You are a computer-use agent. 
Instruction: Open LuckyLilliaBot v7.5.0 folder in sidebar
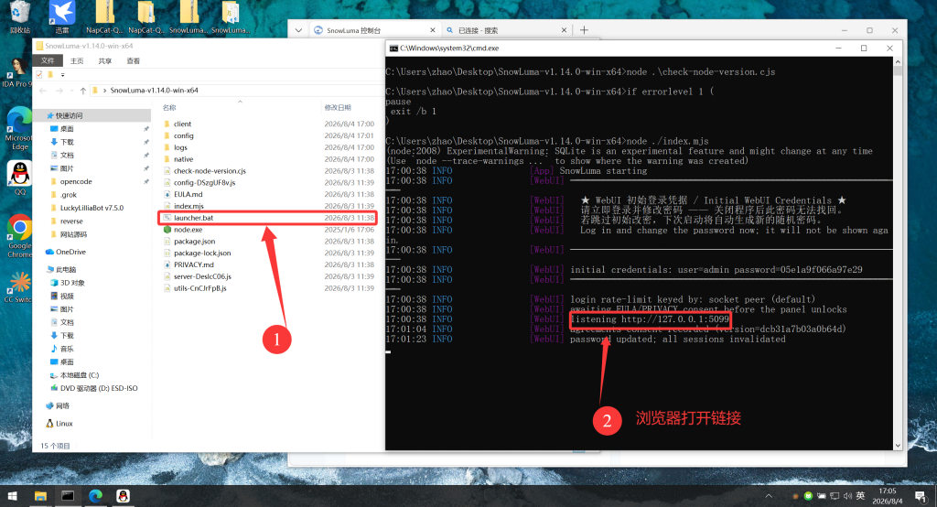(92, 208)
